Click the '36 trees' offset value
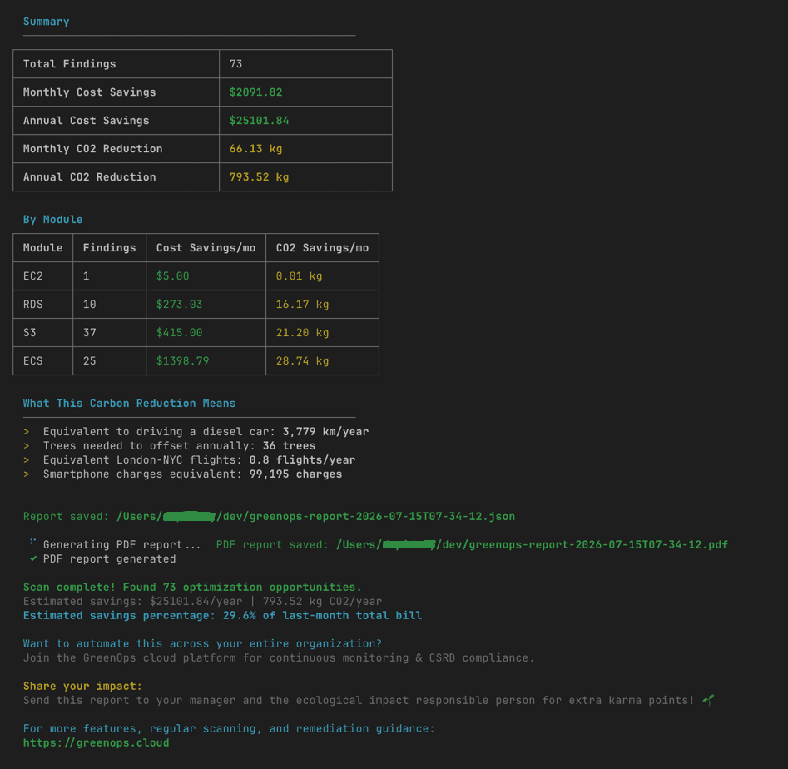The width and height of the screenshot is (788, 769). [289, 446]
